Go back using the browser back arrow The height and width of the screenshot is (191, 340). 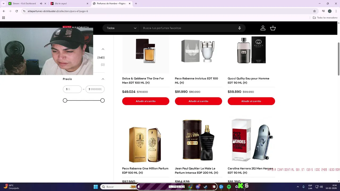click(4, 11)
